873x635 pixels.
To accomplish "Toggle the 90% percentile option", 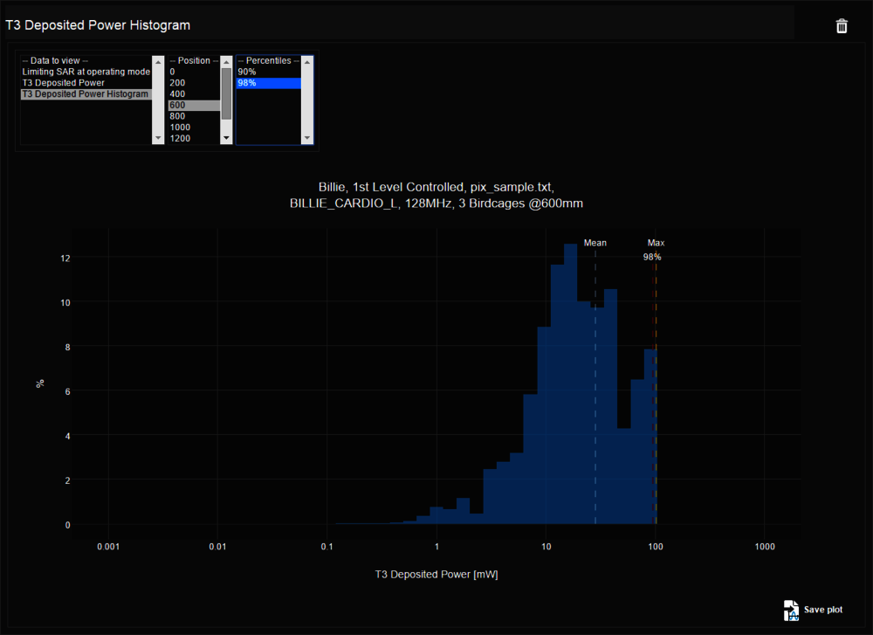I will click(247, 72).
